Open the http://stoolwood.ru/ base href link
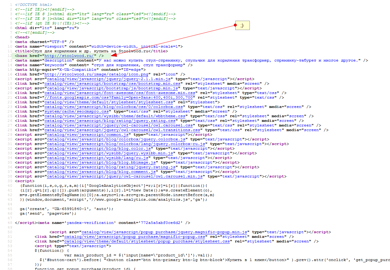This screenshot has height=270, width=390. pos(69,56)
